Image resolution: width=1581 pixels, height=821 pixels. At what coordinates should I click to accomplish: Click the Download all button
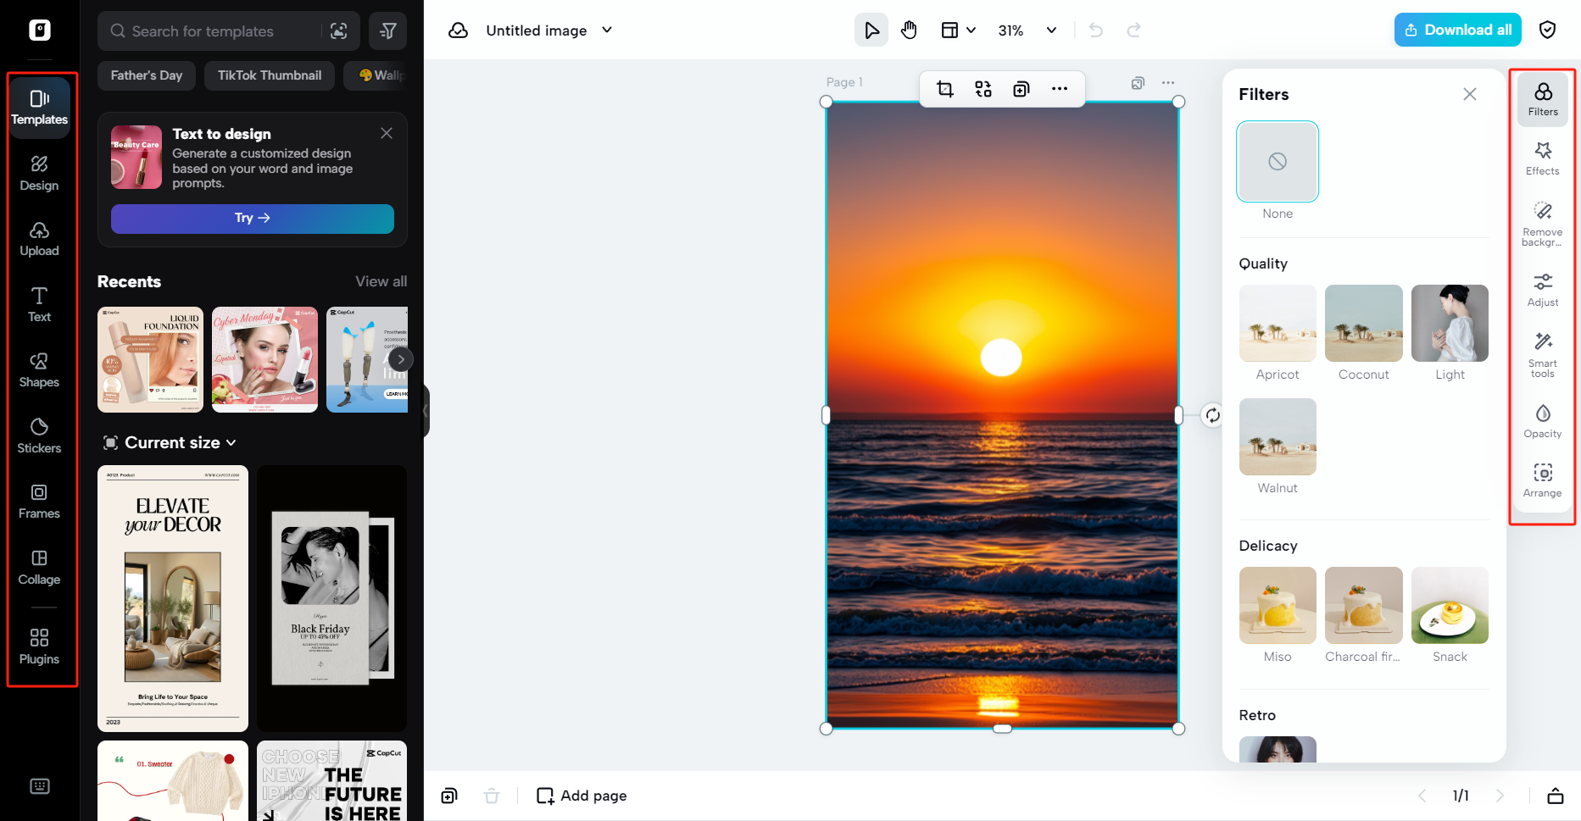1457,29
